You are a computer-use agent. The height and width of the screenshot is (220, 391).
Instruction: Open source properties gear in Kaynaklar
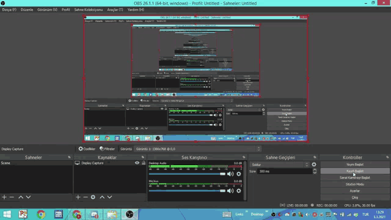point(93,197)
